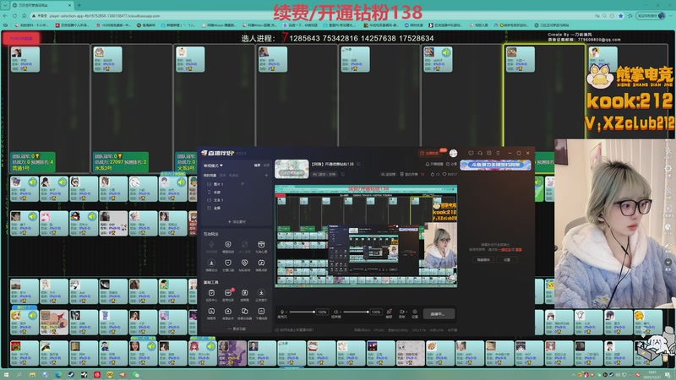
Task: Toggle the small icon on the 图片1 row
Action: (243, 184)
